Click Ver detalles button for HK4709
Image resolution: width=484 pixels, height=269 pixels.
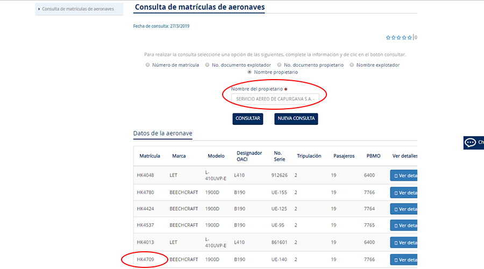tap(404, 260)
